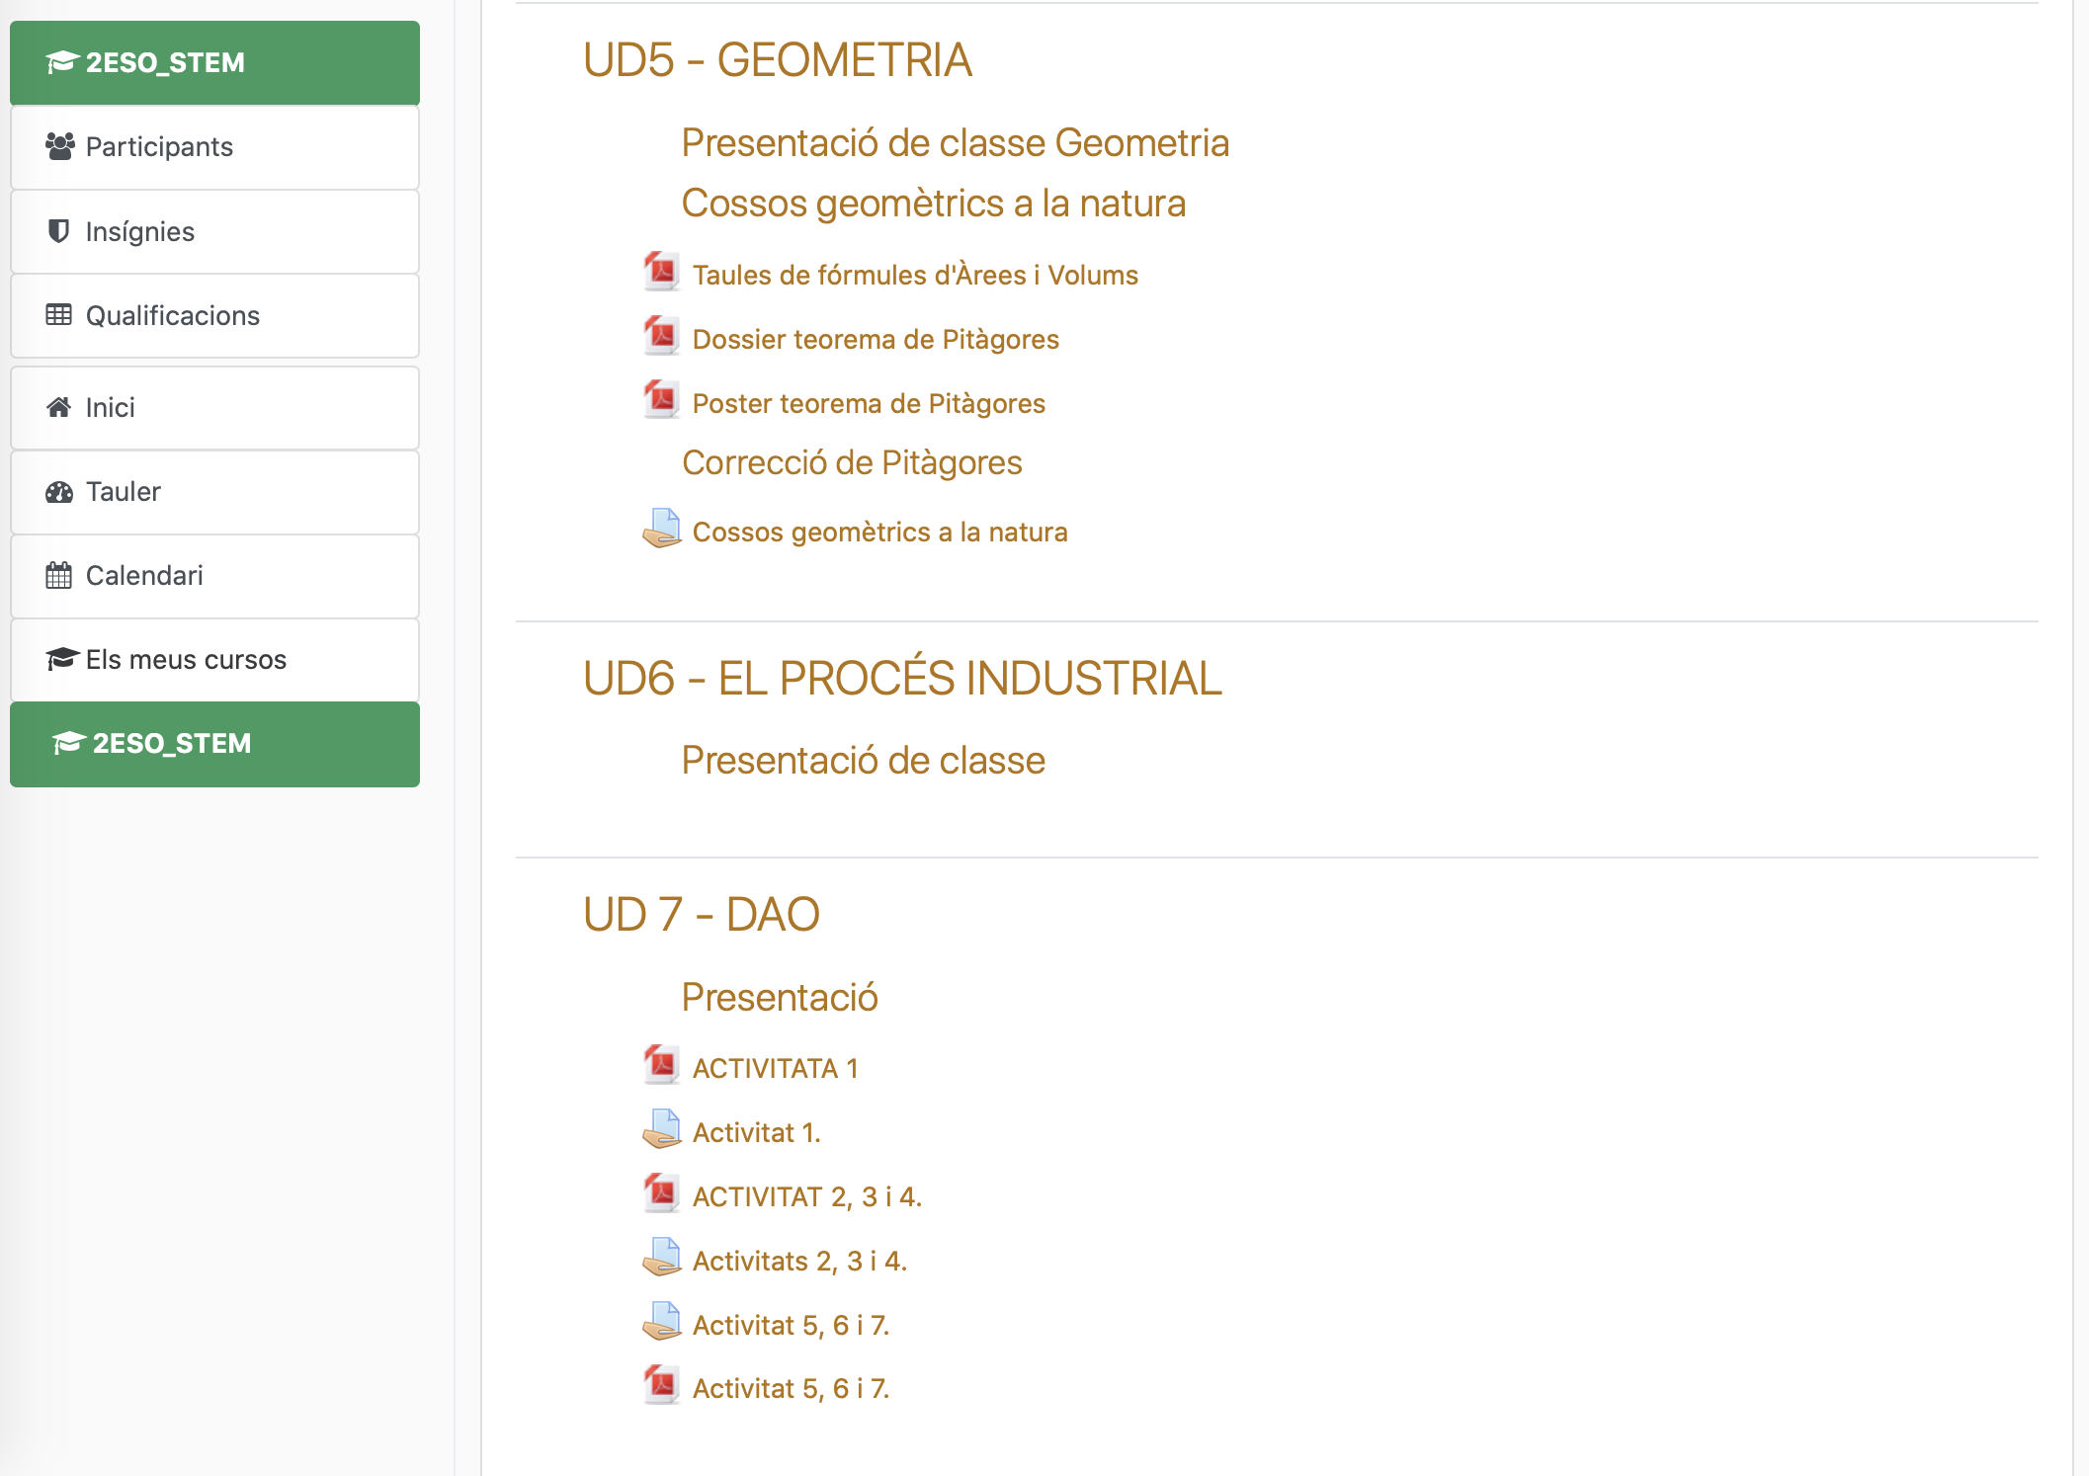This screenshot has width=2089, height=1476.
Task: Click the UD6 - EL PROCÉS INDUSTRIAL heading
Action: click(901, 679)
